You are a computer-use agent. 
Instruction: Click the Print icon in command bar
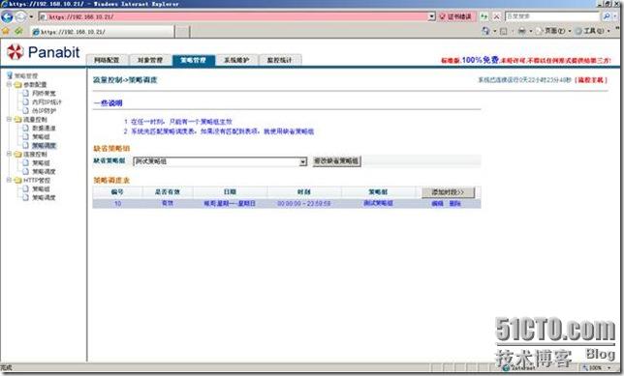521,31
